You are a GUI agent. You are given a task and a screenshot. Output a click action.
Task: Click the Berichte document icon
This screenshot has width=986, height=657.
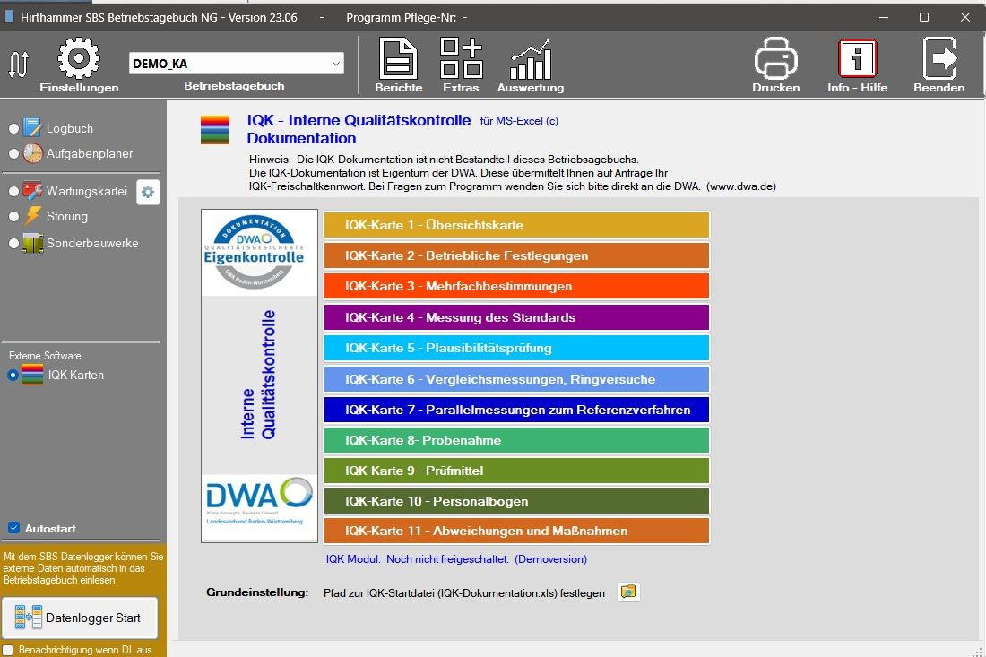click(x=398, y=59)
